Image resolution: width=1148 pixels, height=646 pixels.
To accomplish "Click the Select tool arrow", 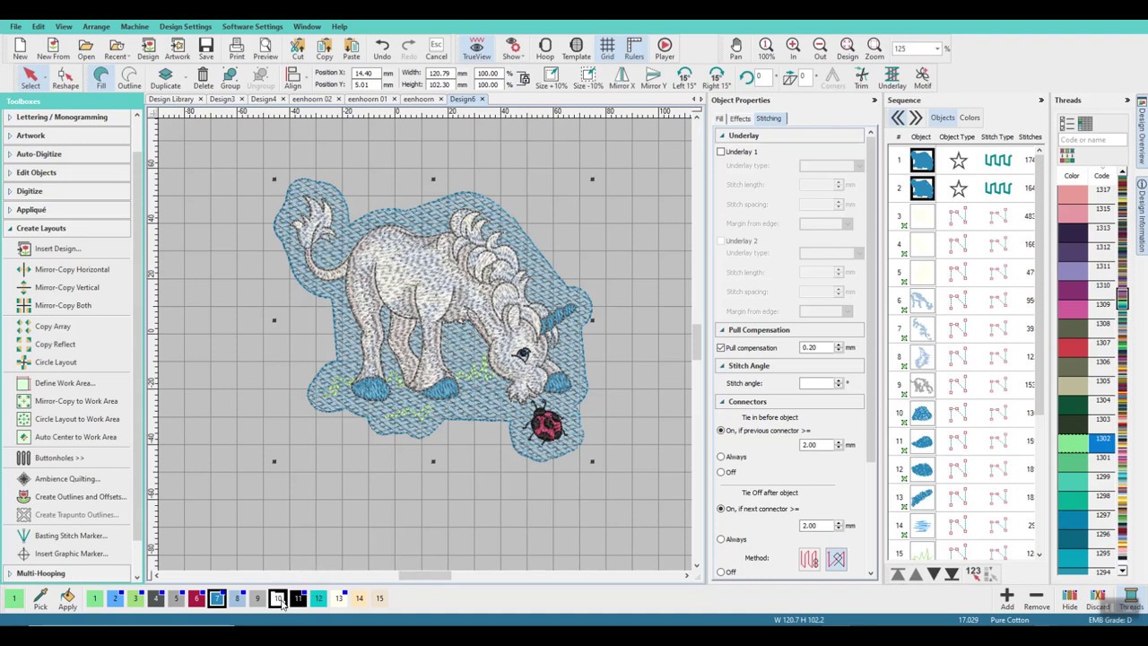I will (x=30, y=78).
